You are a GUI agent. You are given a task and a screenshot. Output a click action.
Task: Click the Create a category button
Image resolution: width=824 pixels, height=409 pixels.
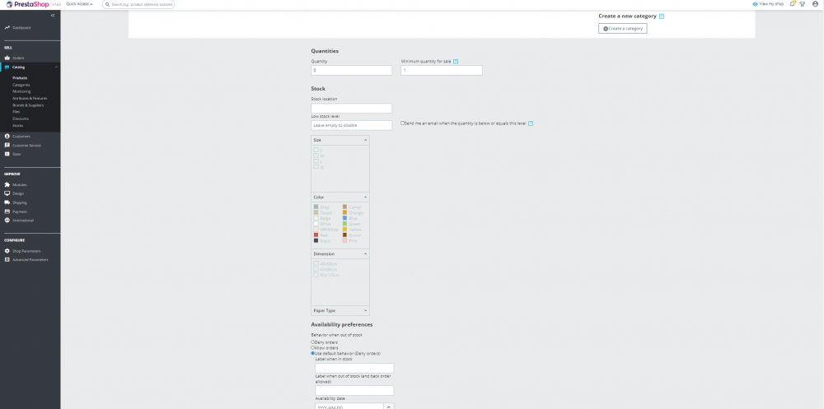[623, 28]
